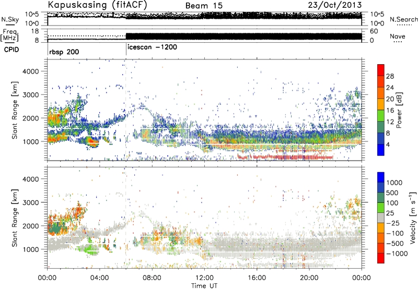This screenshot has width=418, height=289.
Task: Click the 16:00 time axis tick
Action: point(257,278)
